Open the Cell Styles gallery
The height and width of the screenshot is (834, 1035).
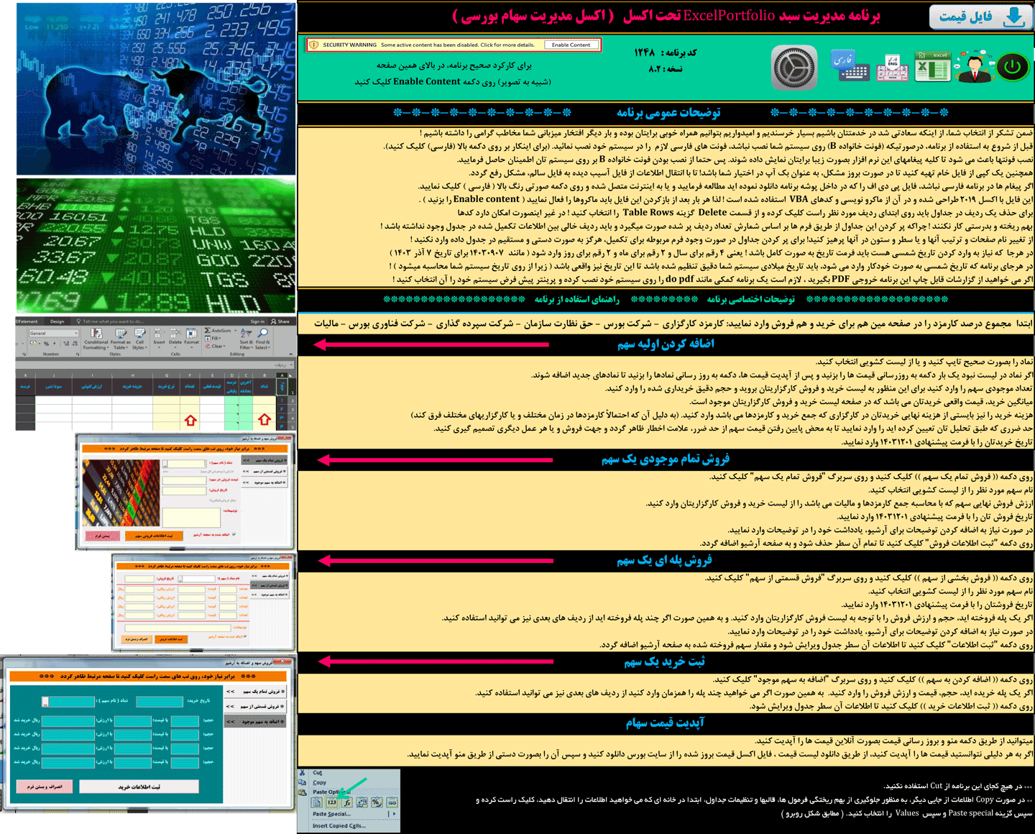point(139,339)
